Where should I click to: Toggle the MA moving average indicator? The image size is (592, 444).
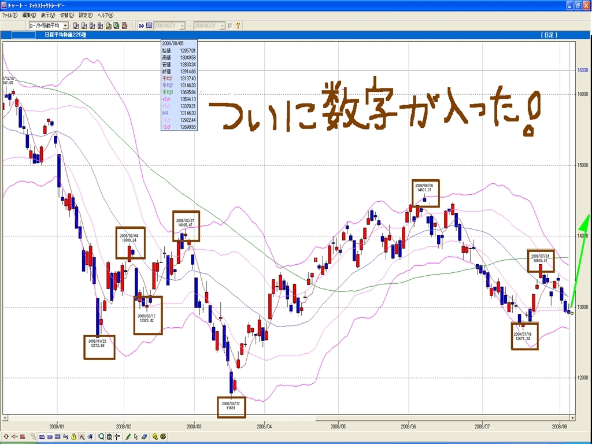tap(42, 437)
